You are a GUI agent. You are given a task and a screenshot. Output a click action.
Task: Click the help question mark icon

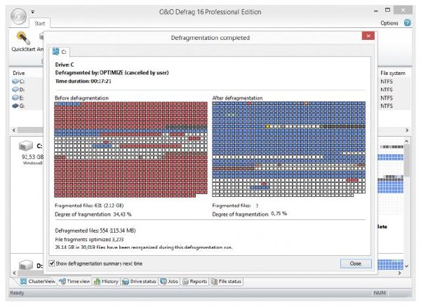coord(407,23)
